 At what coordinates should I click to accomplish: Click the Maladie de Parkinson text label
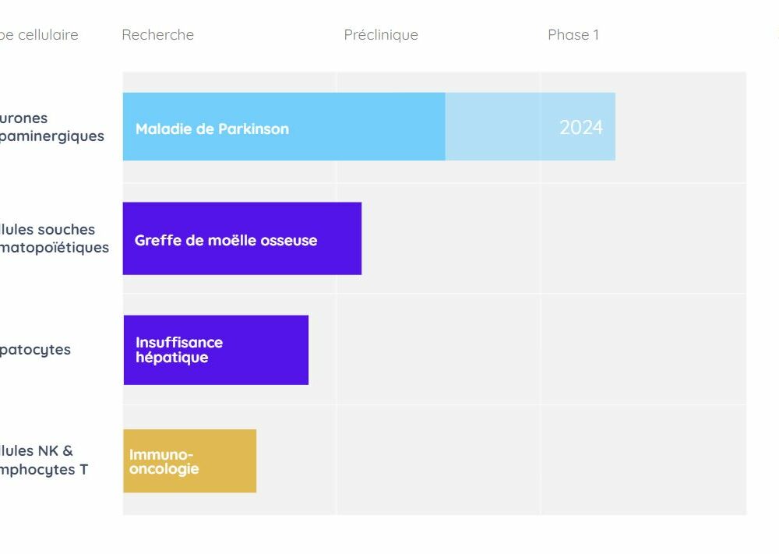[x=212, y=129]
